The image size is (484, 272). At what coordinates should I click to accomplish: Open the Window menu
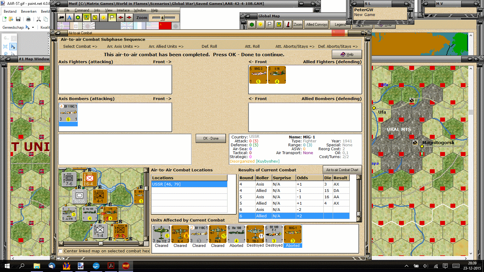click(x=140, y=10)
